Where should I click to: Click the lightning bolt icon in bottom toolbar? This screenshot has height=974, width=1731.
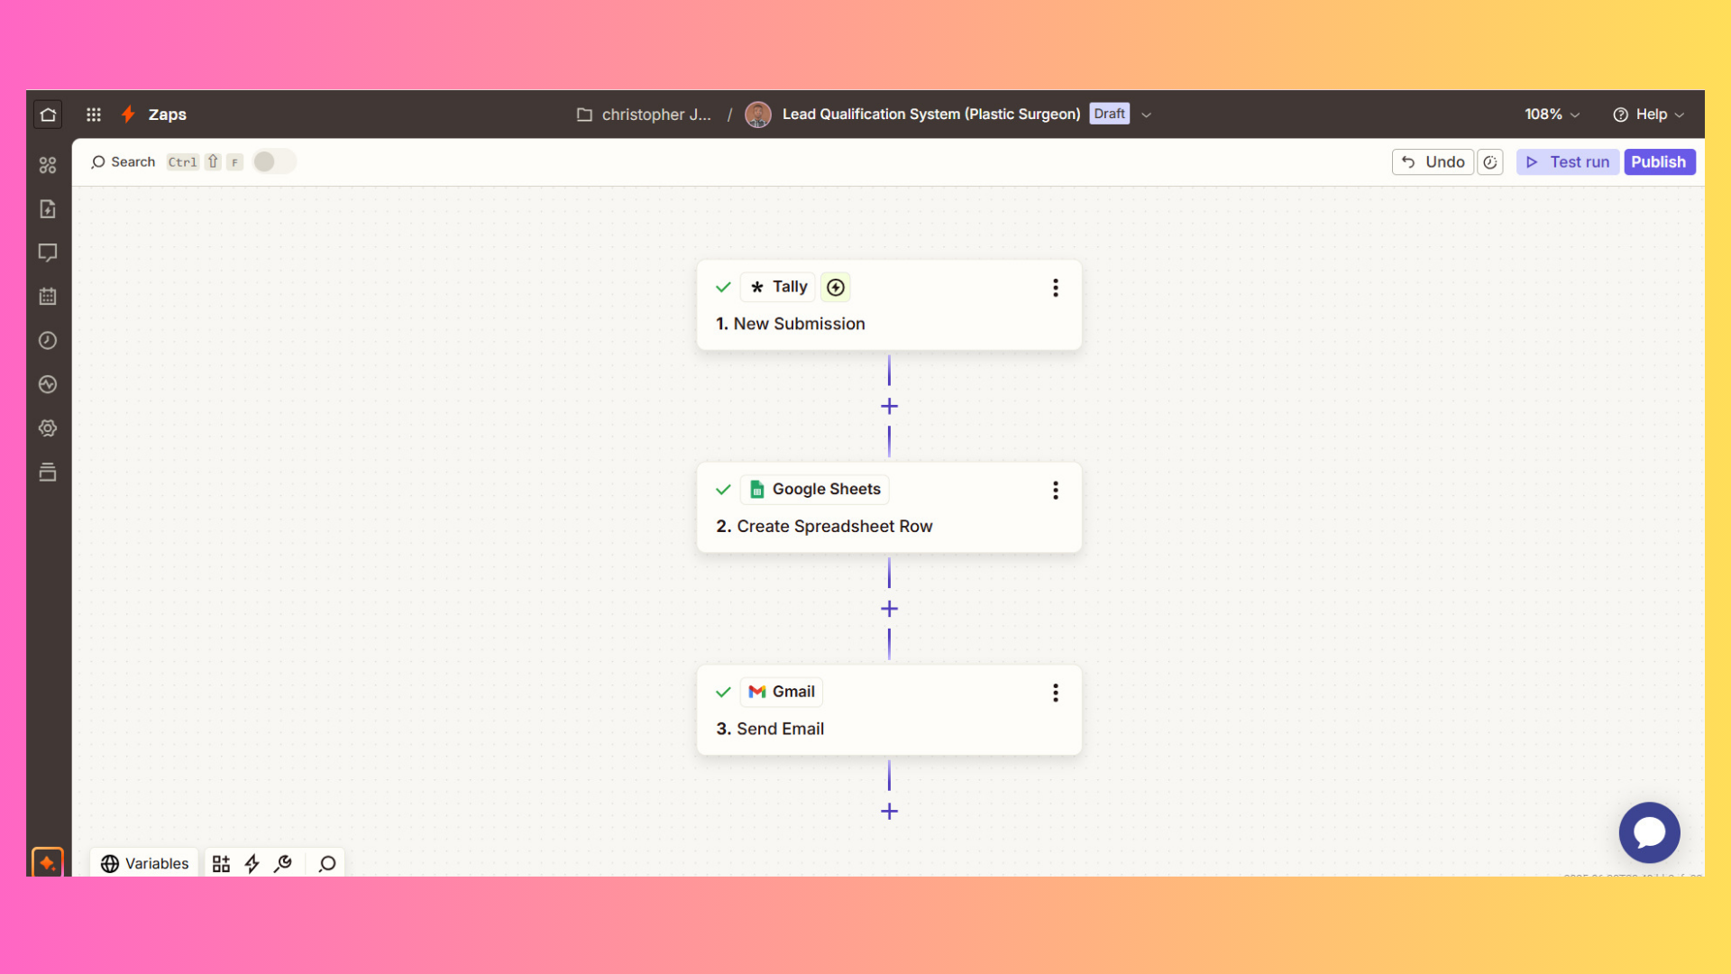[x=252, y=864]
